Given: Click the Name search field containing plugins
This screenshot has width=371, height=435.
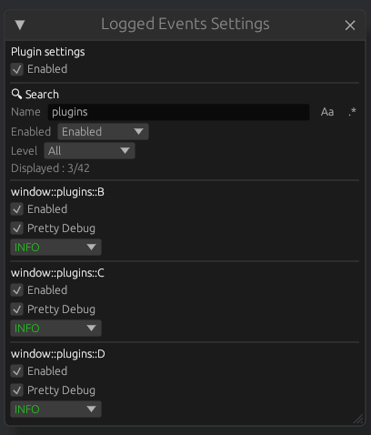Looking at the screenshot, I should coord(178,112).
